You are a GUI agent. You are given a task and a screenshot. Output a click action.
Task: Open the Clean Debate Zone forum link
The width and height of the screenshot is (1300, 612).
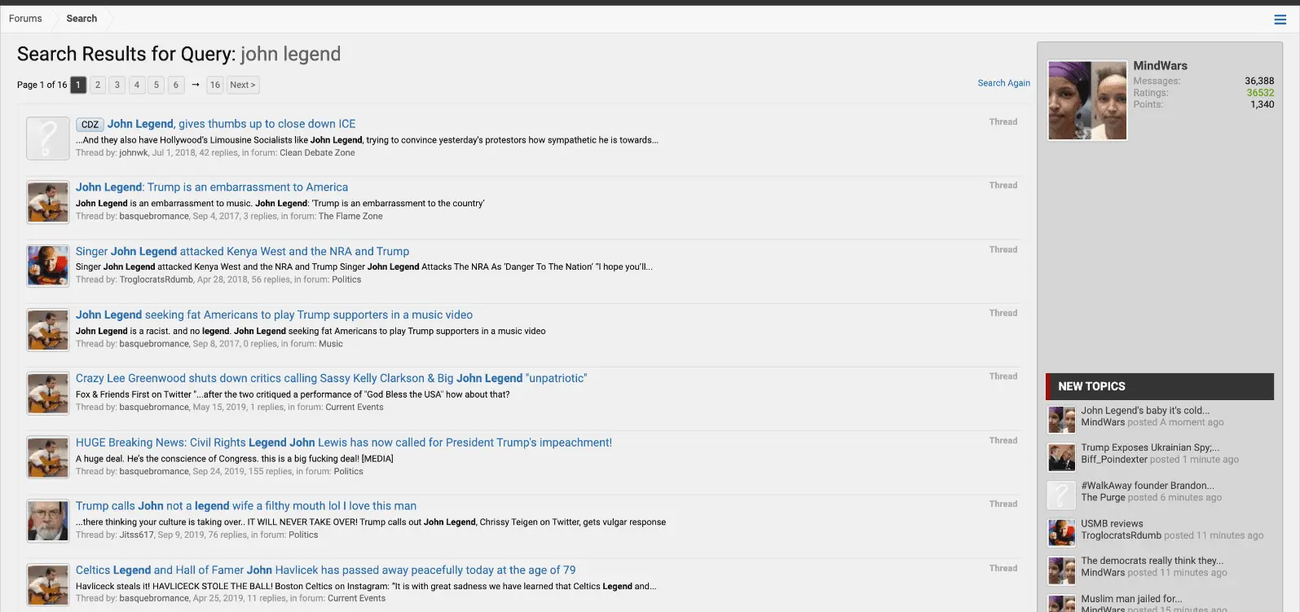point(317,153)
